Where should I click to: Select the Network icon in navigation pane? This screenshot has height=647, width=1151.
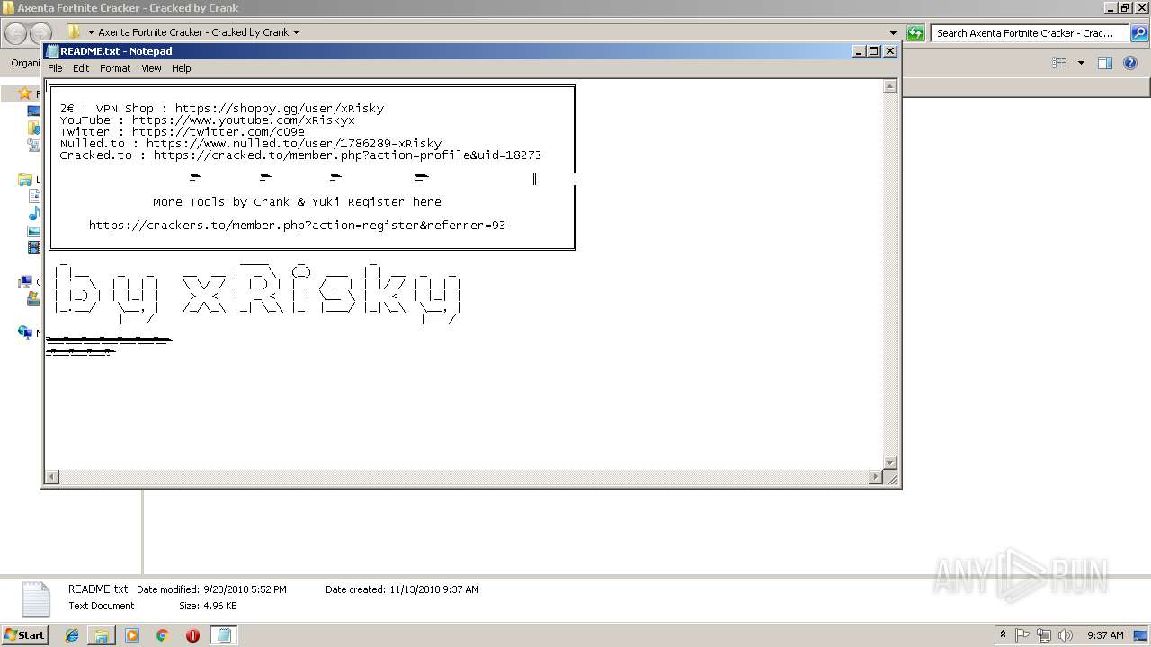[25, 332]
